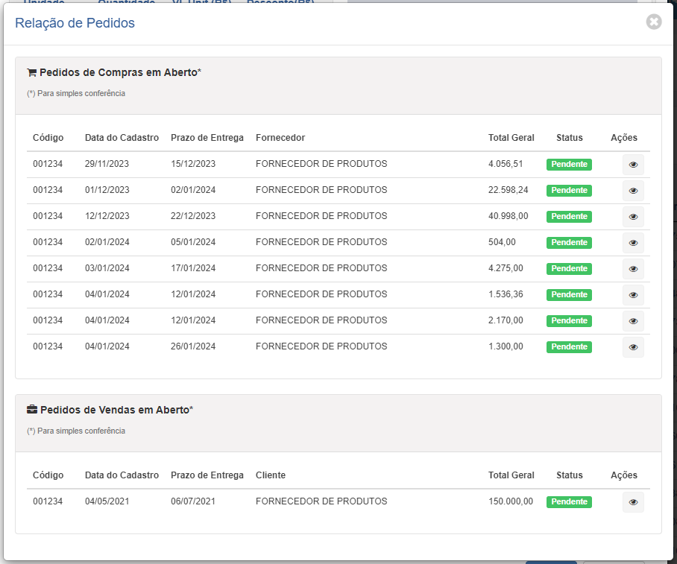Open eye icon for order 1.536,36
This screenshot has width=677, height=564.
633,295
